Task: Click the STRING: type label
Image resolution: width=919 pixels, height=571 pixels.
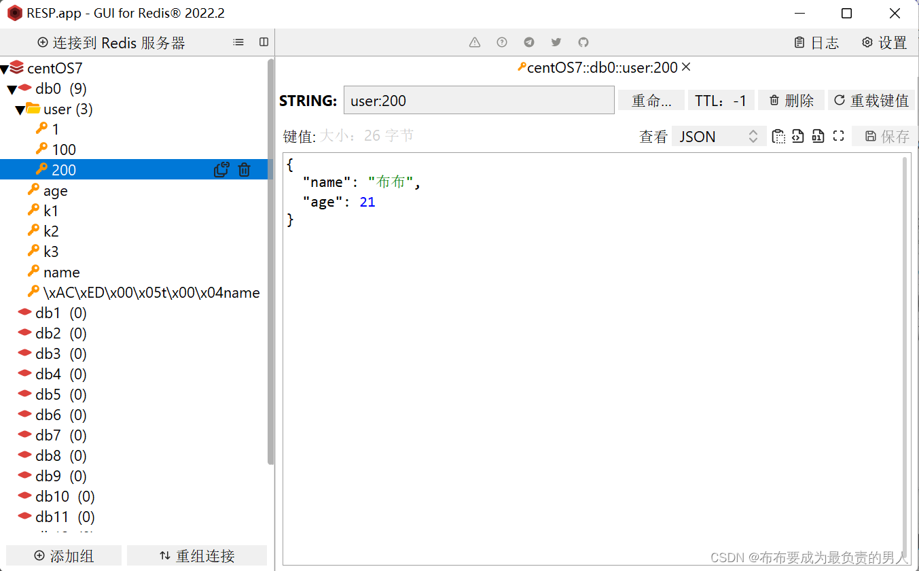Action: pos(308,101)
